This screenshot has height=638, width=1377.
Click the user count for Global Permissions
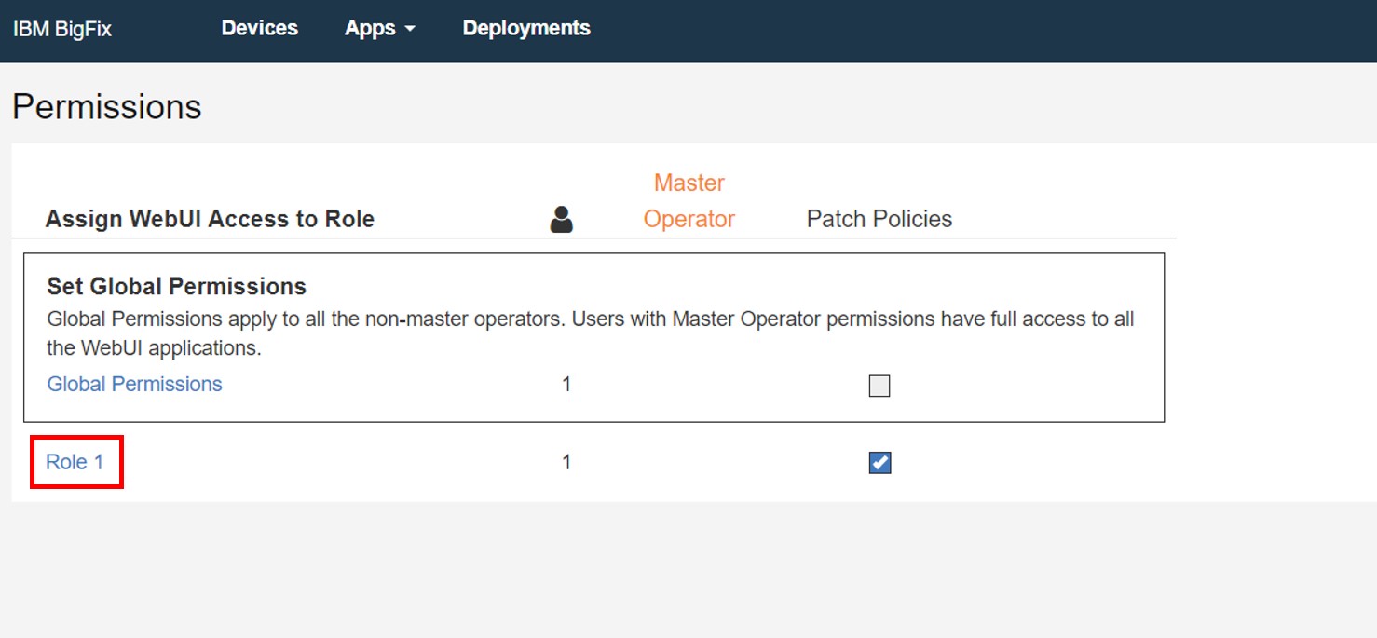pyautogui.click(x=566, y=384)
